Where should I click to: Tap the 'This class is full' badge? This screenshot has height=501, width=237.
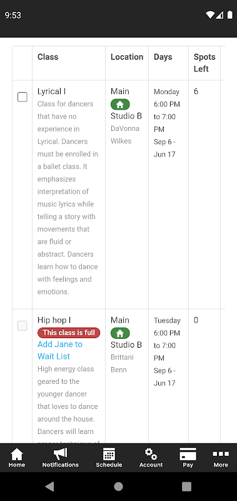tap(69, 333)
